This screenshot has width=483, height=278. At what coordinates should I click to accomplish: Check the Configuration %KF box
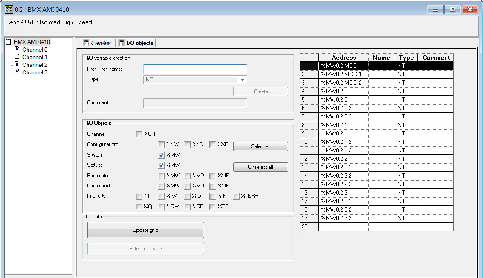click(213, 145)
